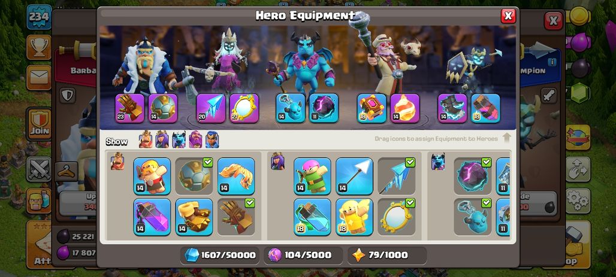Select the Giant Arrow equipment
The image size is (616, 277).
(x=354, y=176)
